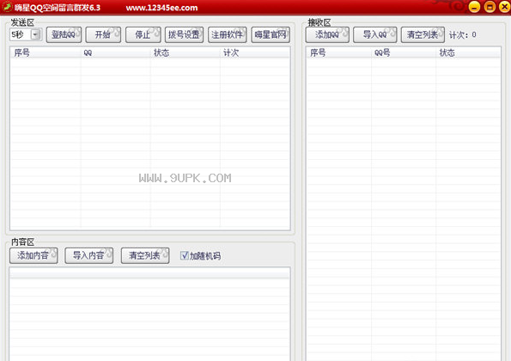This screenshot has width=511, height=361.
Task: Click the 登陆QQ login button
Action: click(64, 34)
